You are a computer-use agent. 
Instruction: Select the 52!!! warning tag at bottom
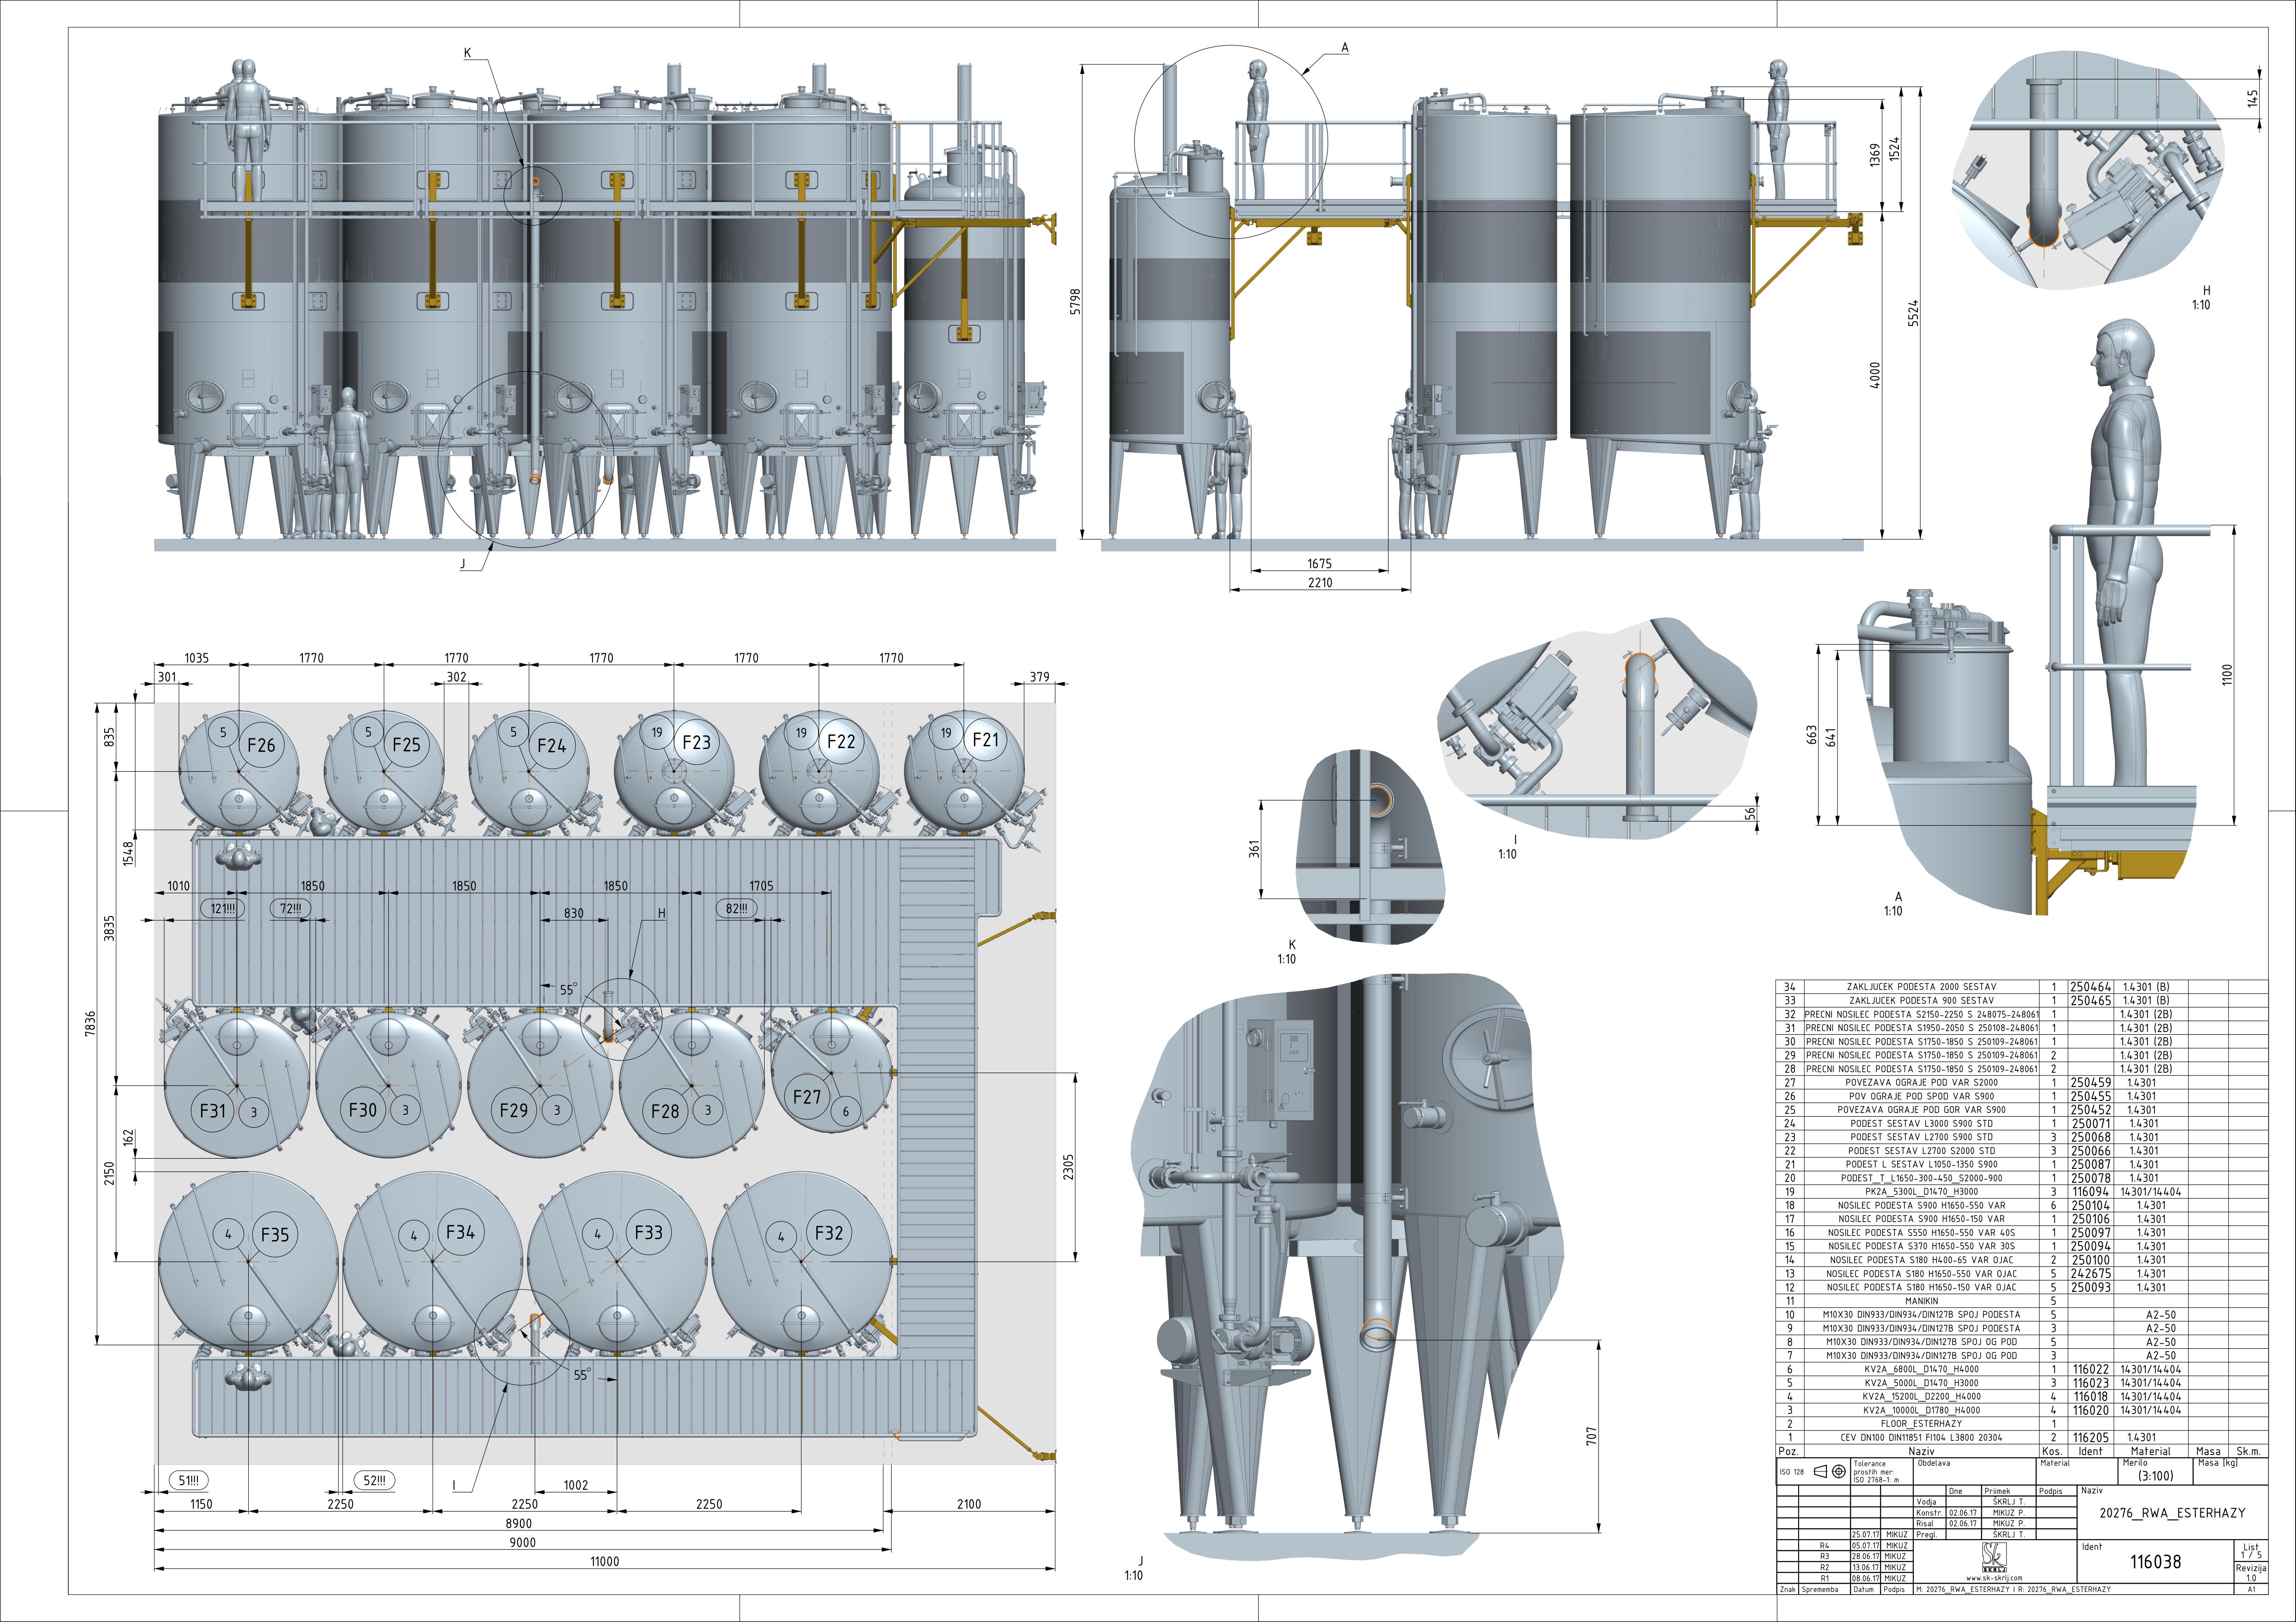click(375, 1481)
